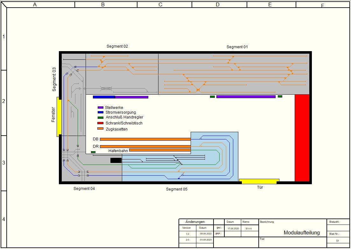Select the orange DB train cassette bar

145,139
